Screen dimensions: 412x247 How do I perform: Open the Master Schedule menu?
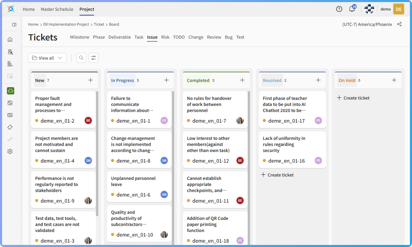[57, 9]
